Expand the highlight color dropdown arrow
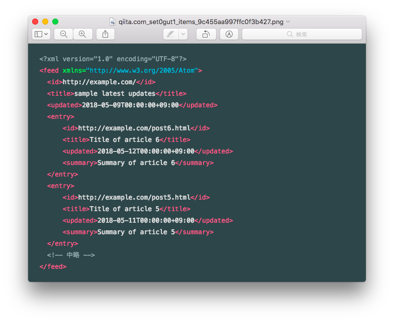Viewport: 394px width, 322px height. [x=183, y=34]
